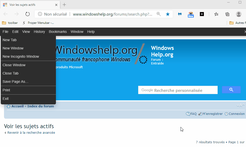246x147 pixels.
Task: Click the Google Recherche personnalisée search field
Action: coord(178,90)
